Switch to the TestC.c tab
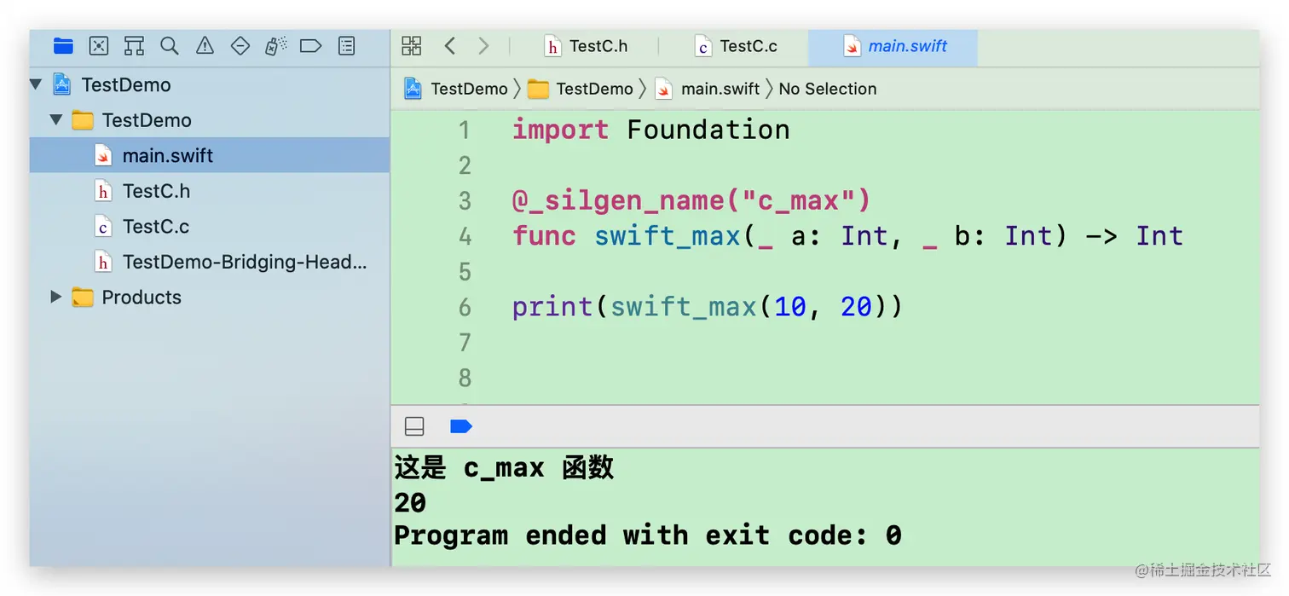The height and width of the screenshot is (596, 1289). [x=737, y=47]
